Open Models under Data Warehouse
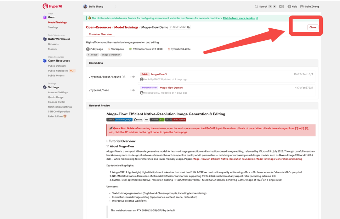 click(x=52, y=49)
